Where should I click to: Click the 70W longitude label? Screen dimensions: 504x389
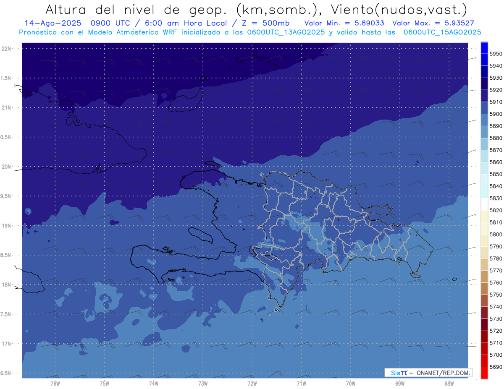350,384
